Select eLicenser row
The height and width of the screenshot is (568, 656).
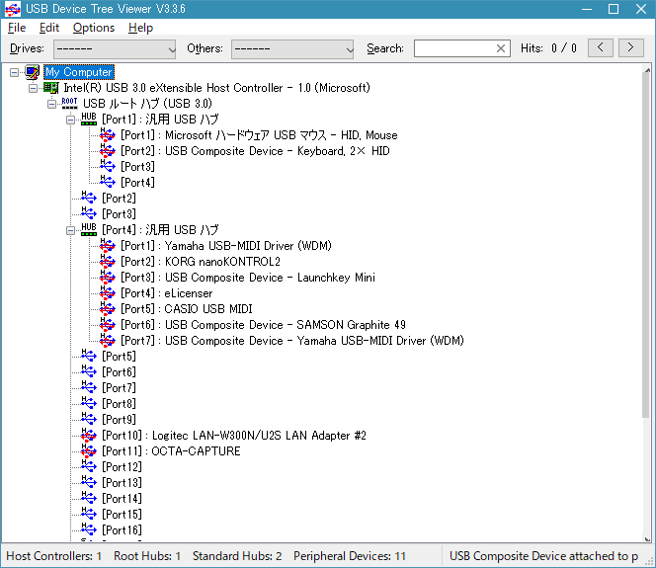pos(167,293)
